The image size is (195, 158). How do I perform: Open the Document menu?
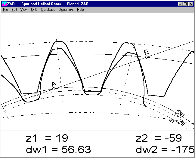pos(66,10)
